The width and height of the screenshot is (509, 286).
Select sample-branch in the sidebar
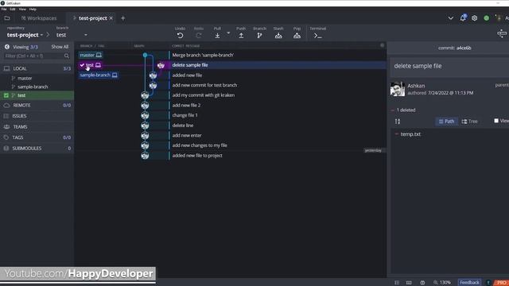(33, 87)
